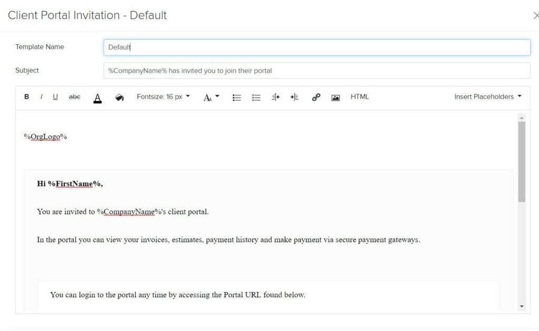Switch editor to HTML view

360,96
